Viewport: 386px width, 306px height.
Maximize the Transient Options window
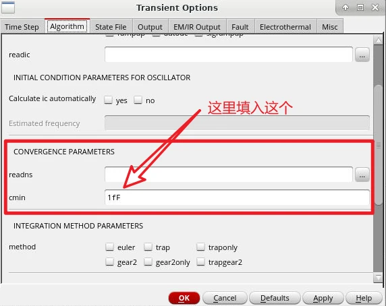360,7
